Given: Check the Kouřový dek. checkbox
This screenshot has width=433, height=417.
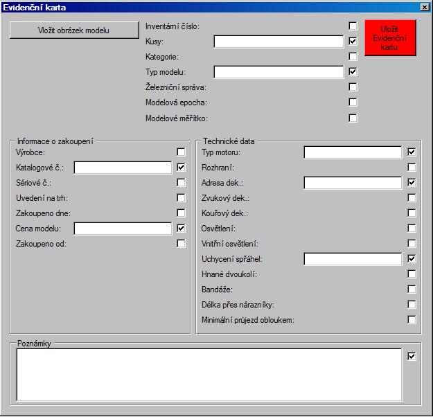Looking at the screenshot, I should click(x=412, y=213).
